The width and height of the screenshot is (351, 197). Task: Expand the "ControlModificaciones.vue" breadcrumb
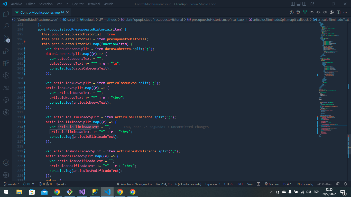35,19
